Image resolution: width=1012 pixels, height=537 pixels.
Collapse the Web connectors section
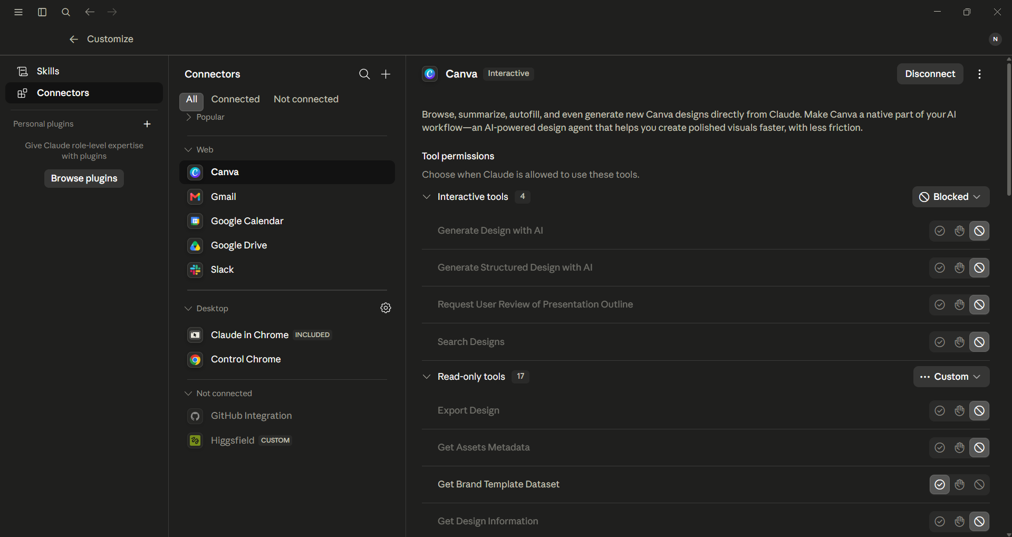[188, 150]
